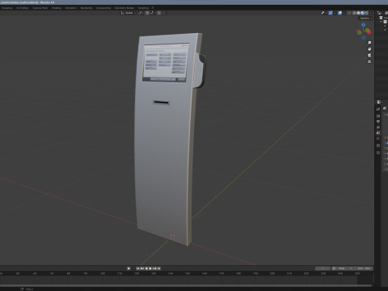The image size is (388, 291).
Task: Open the Shading workspace tab
Action: click(x=57, y=8)
